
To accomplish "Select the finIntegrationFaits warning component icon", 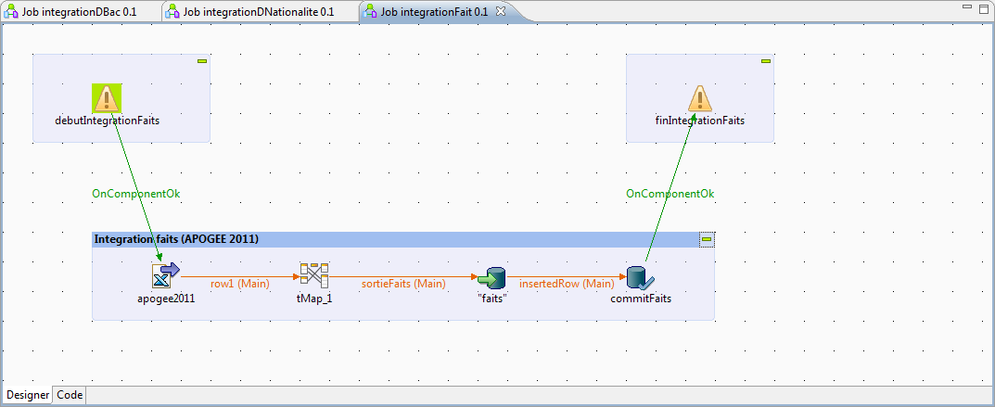I will (x=700, y=97).
